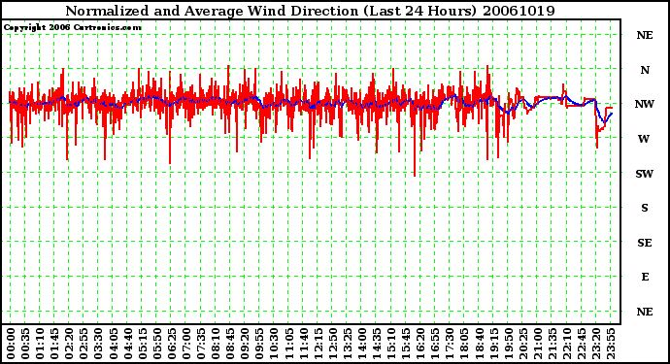Click the S direction label
Screen dimensions: 670x364
tap(645, 208)
